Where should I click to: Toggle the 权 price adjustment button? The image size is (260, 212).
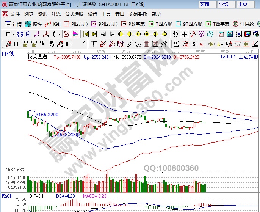(x=66, y=34)
